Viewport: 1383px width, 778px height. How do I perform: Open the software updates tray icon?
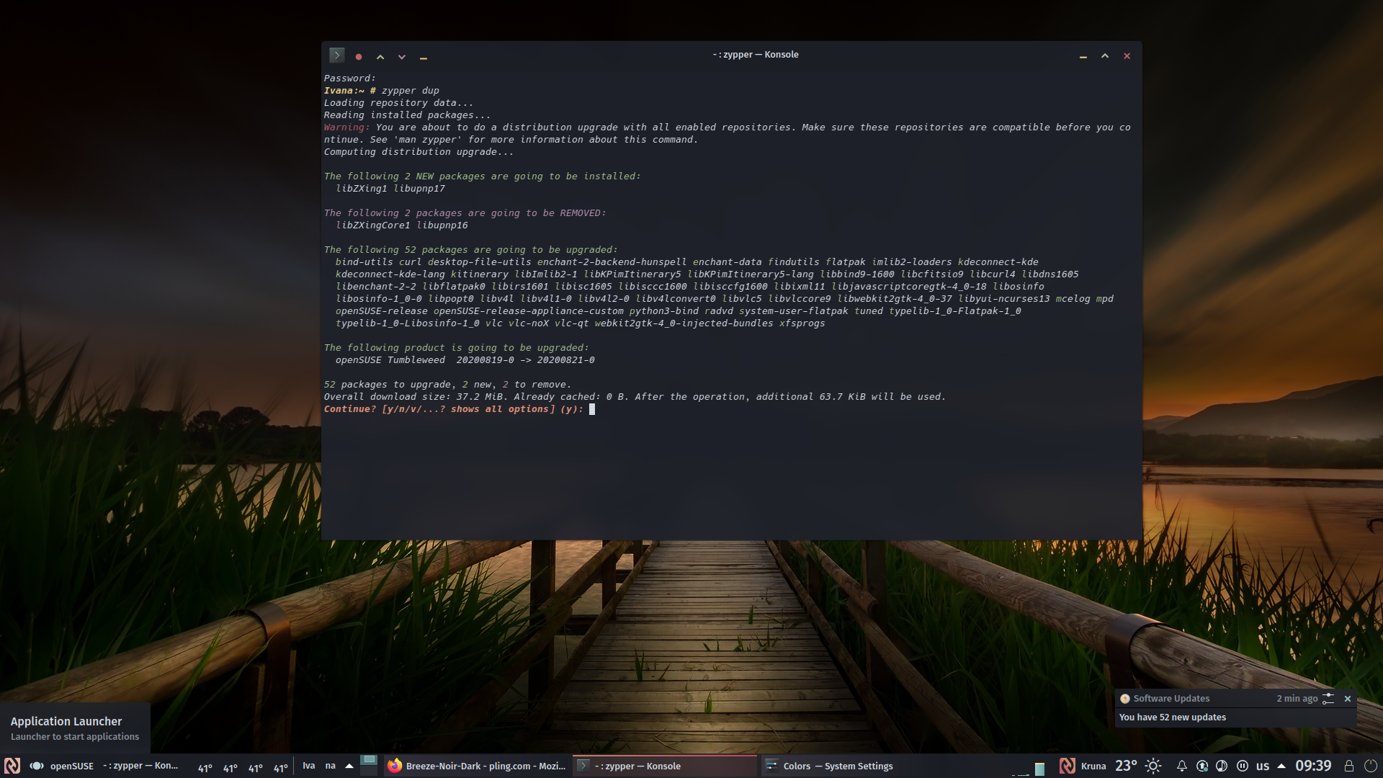1202,766
